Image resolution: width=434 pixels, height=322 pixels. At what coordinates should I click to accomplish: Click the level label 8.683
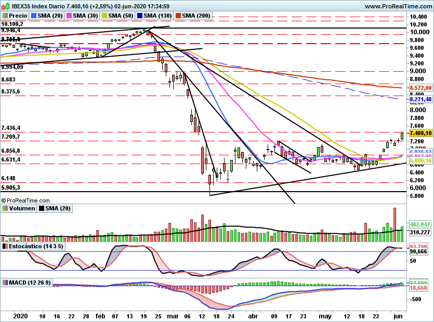pyautogui.click(x=8, y=79)
